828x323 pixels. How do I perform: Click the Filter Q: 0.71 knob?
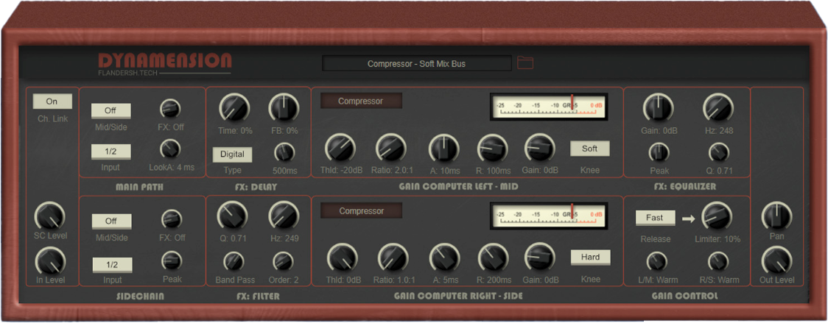232,216
